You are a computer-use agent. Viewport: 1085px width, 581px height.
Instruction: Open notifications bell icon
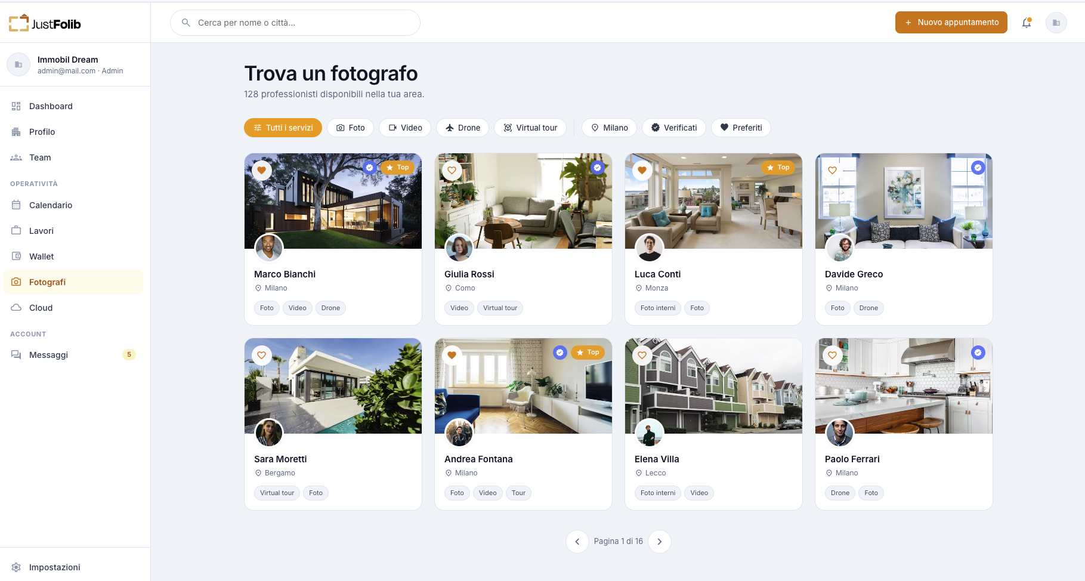[1027, 23]
